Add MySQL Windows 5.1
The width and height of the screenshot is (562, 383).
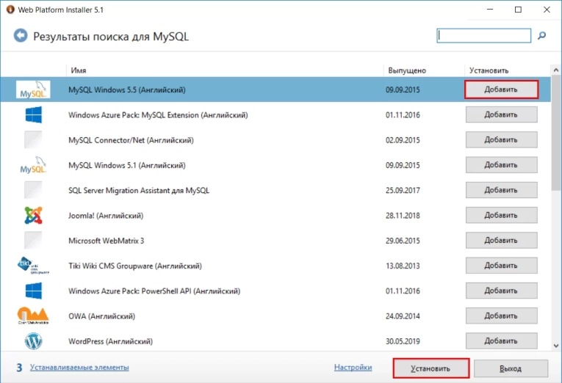coord(502,165)
